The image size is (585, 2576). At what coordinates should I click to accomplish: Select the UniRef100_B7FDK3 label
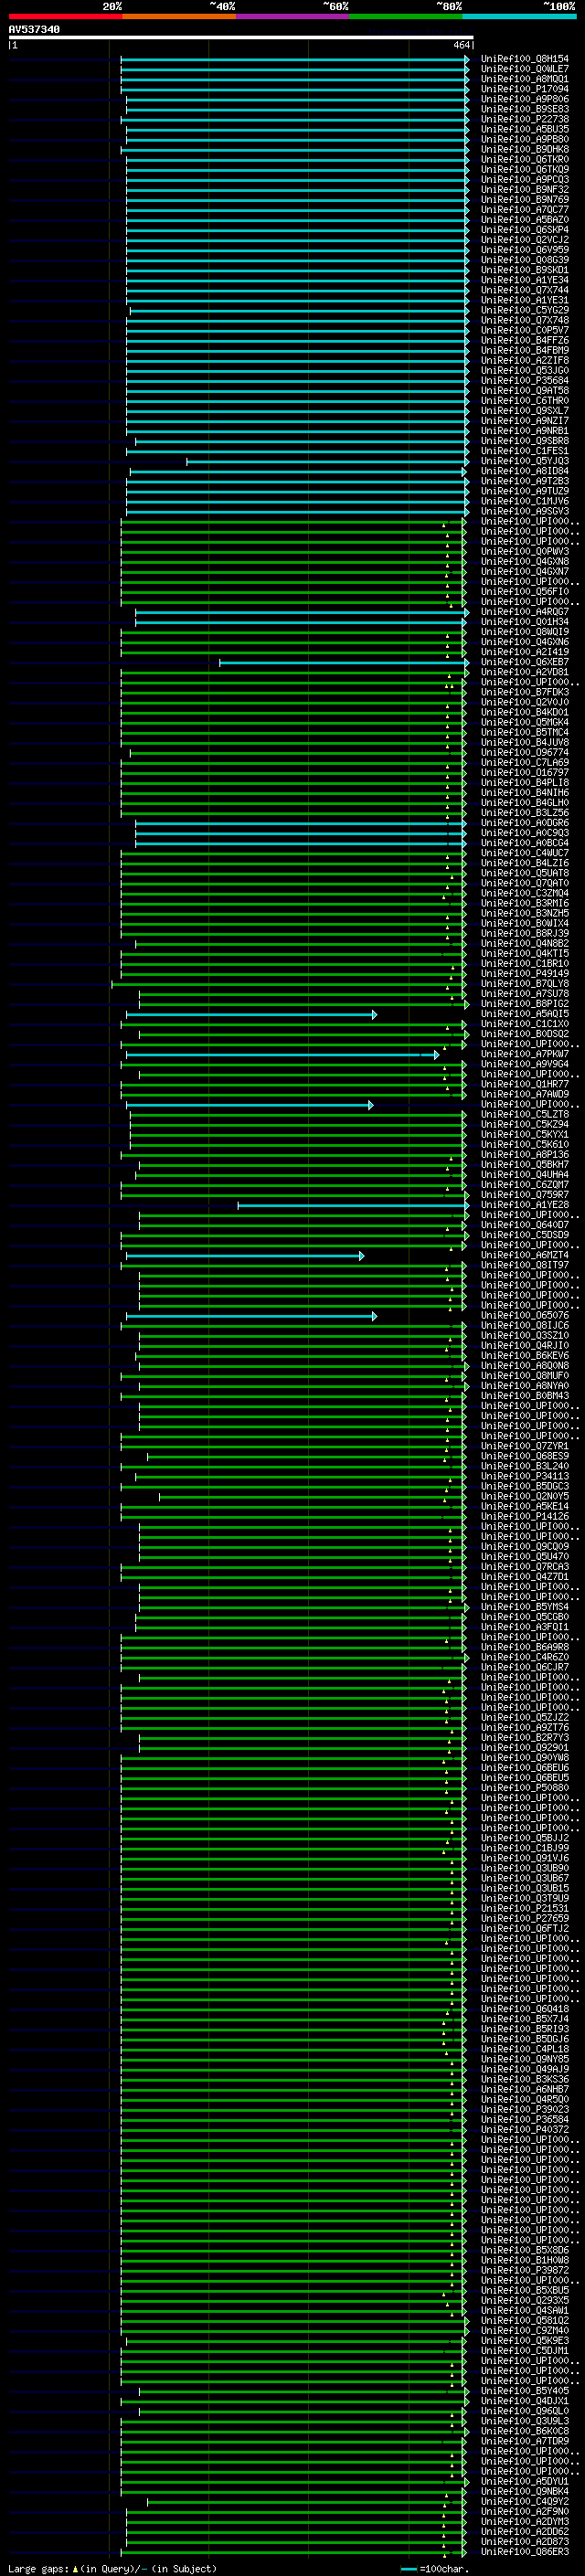[x=524, y=692]
